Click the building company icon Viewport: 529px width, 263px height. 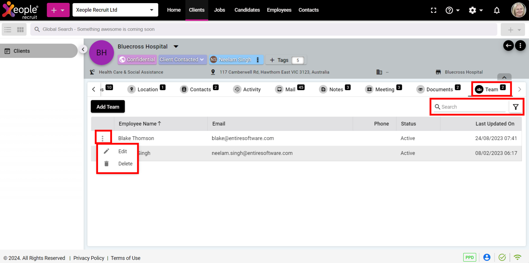(x=379, y=72)
